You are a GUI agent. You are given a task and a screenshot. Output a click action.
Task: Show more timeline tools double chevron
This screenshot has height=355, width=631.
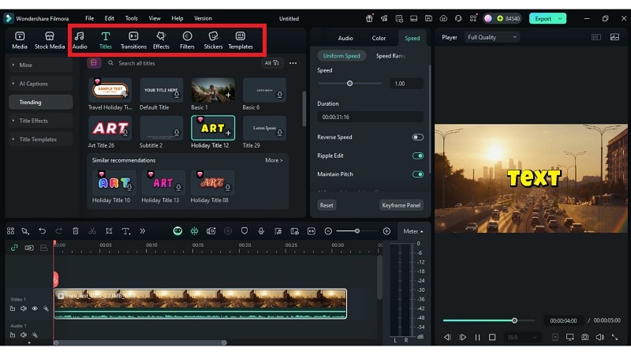[143, 231]
